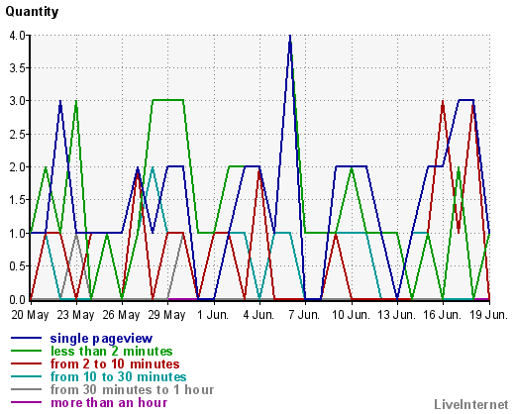Click the '20 May' x-axis label
Image resolution: width=515 pixels, height=414 pixels.
pos(30,315)
